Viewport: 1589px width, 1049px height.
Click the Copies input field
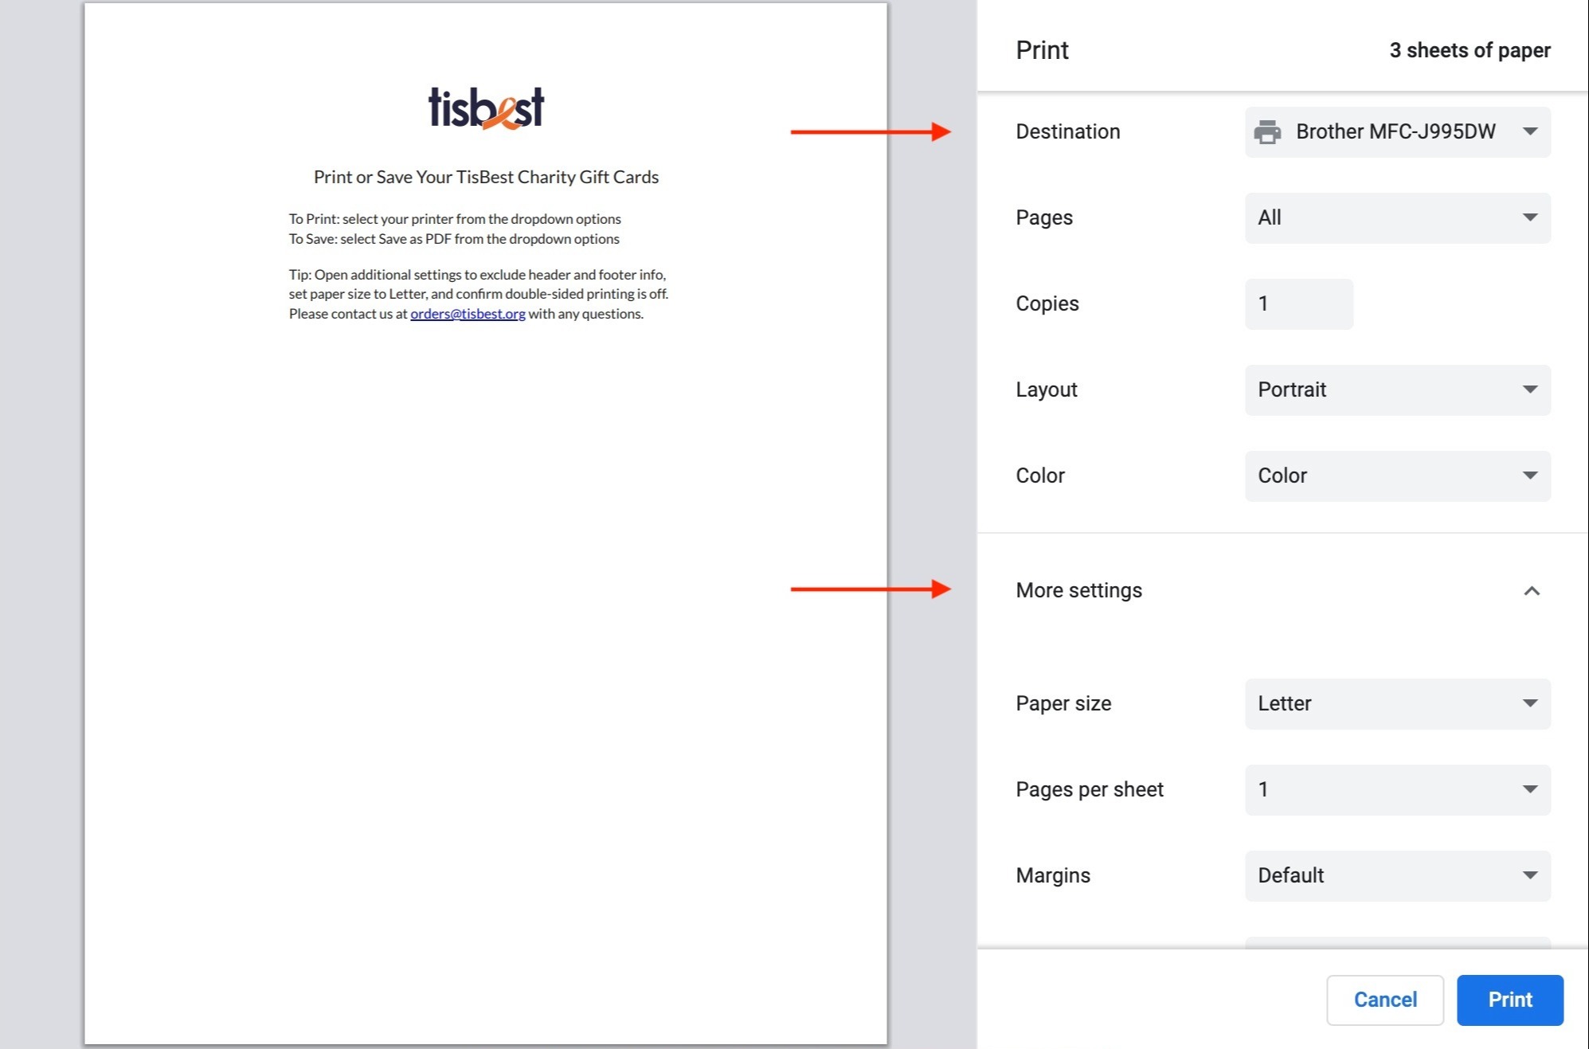[1298, 303]
